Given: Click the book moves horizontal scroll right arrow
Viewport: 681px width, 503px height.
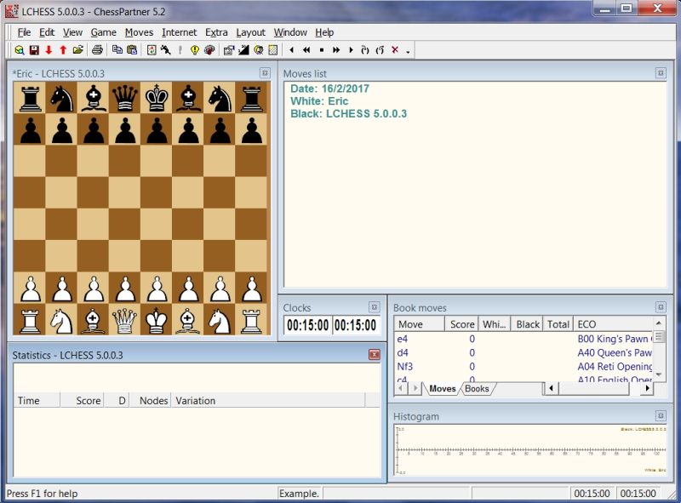Looking at the screenshot, I should click(x=647, y=388).
